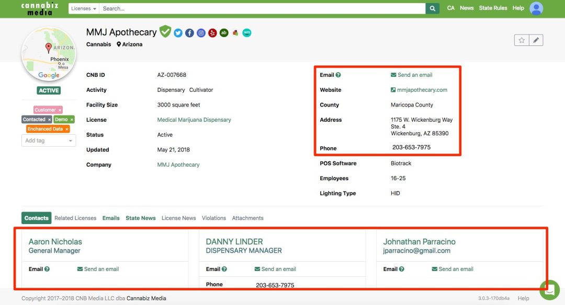Click Danny Linder's phone number
The width and height of the screenshot is (565, 305).
tap(275, 285)
